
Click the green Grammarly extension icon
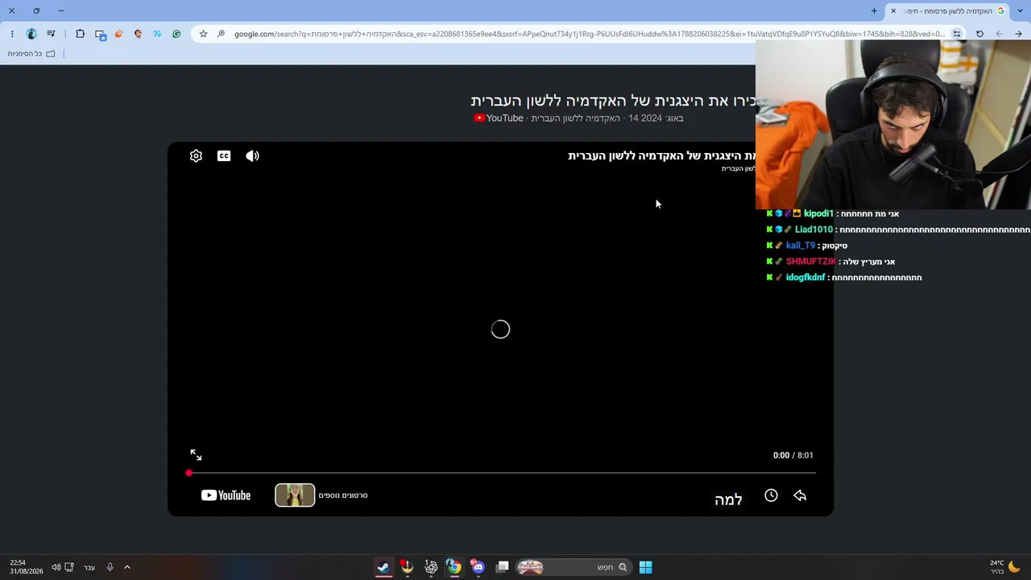point(176,34)
